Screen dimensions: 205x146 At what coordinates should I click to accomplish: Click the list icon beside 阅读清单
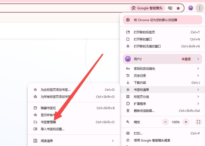35,141
